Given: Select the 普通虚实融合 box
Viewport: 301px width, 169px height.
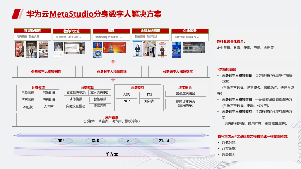Looking at the screenshot, I should 185,94.
